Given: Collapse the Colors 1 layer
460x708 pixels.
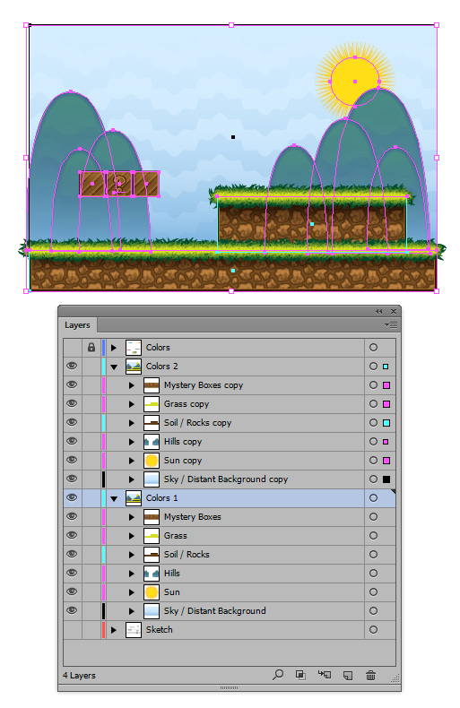Looking at the screenshot, I should pyautogui.click(x=114, y=498).
